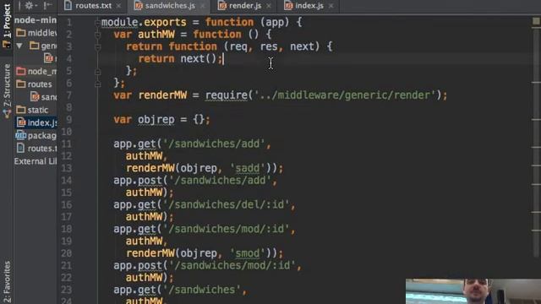Click 'next()' on line 4
Image resolution: width=541 pixels, height=304 pixels.
(x=199, y=59)
